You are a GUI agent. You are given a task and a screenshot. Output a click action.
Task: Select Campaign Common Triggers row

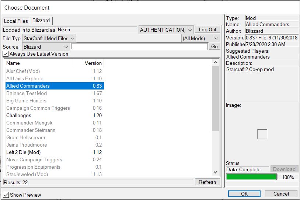pyautogui.click(x=55, y=108)
